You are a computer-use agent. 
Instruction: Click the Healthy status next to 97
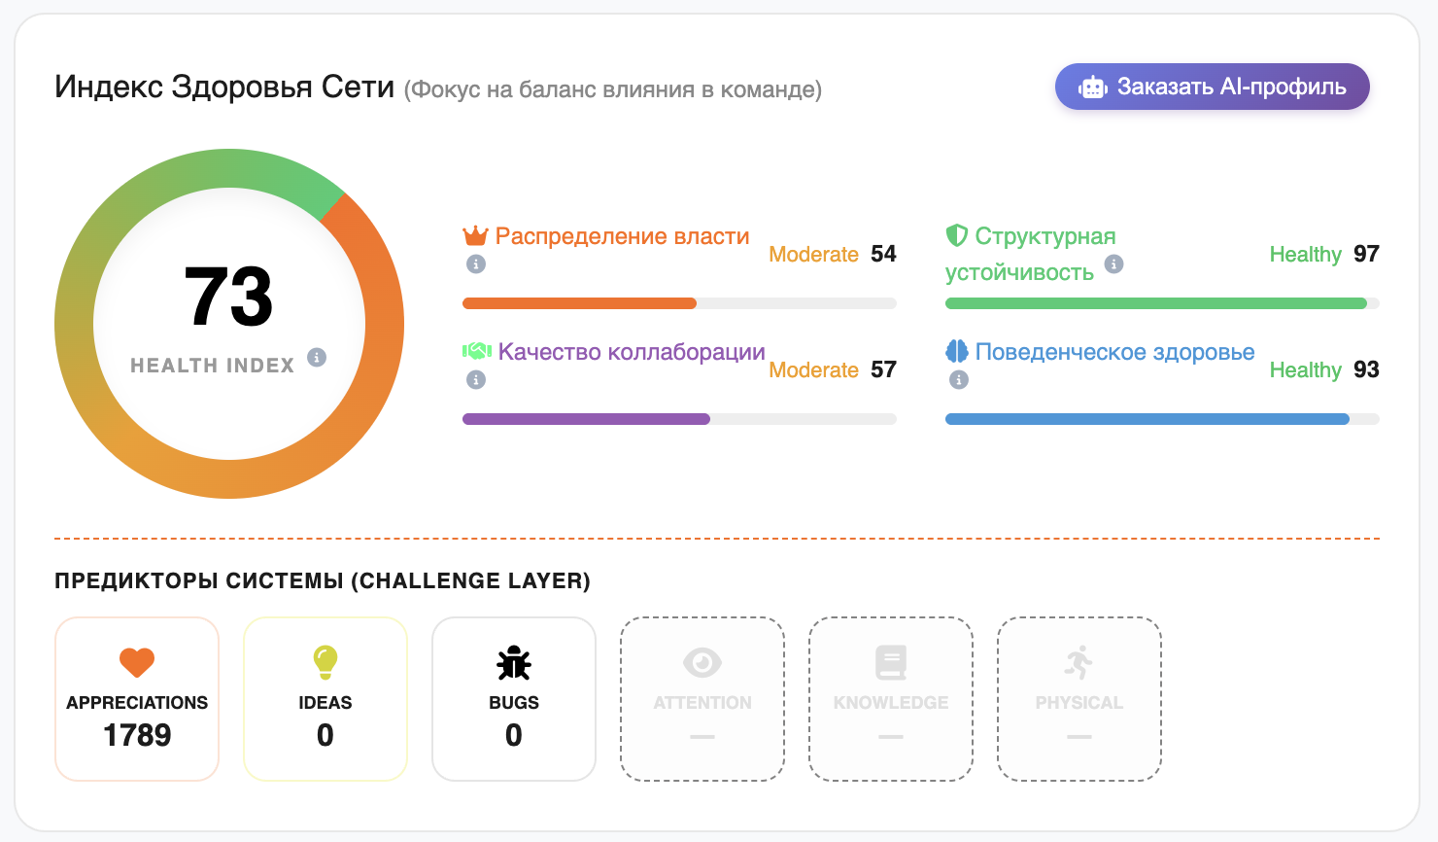tap(1306, 255)
